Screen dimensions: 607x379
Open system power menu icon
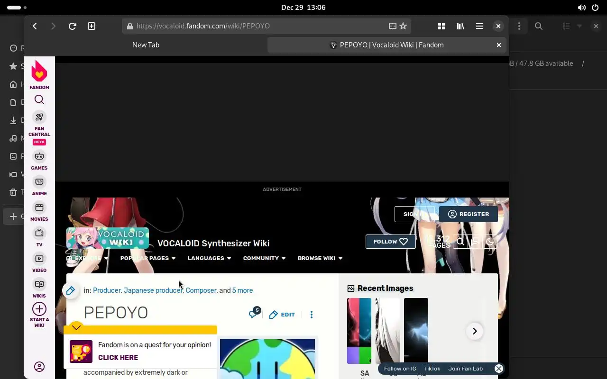[596, 8]
